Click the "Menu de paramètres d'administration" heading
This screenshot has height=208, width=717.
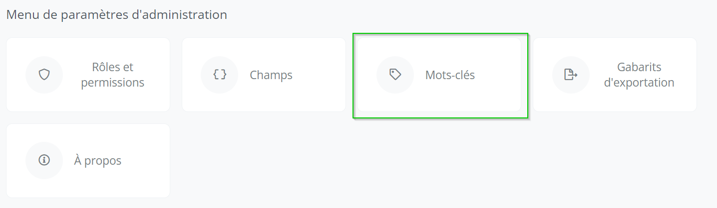pos(117,15)
